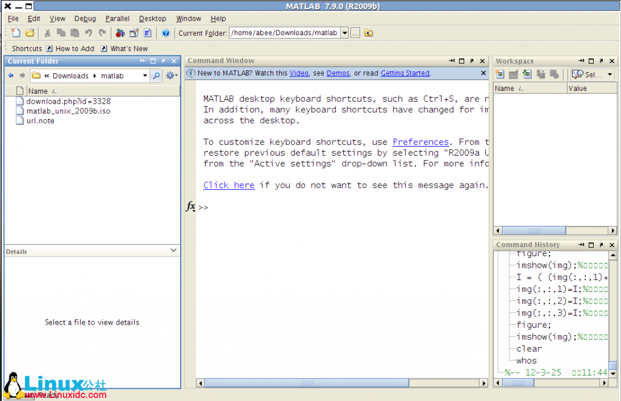Click the 'Click here' dismiss link

click(229, 185)
